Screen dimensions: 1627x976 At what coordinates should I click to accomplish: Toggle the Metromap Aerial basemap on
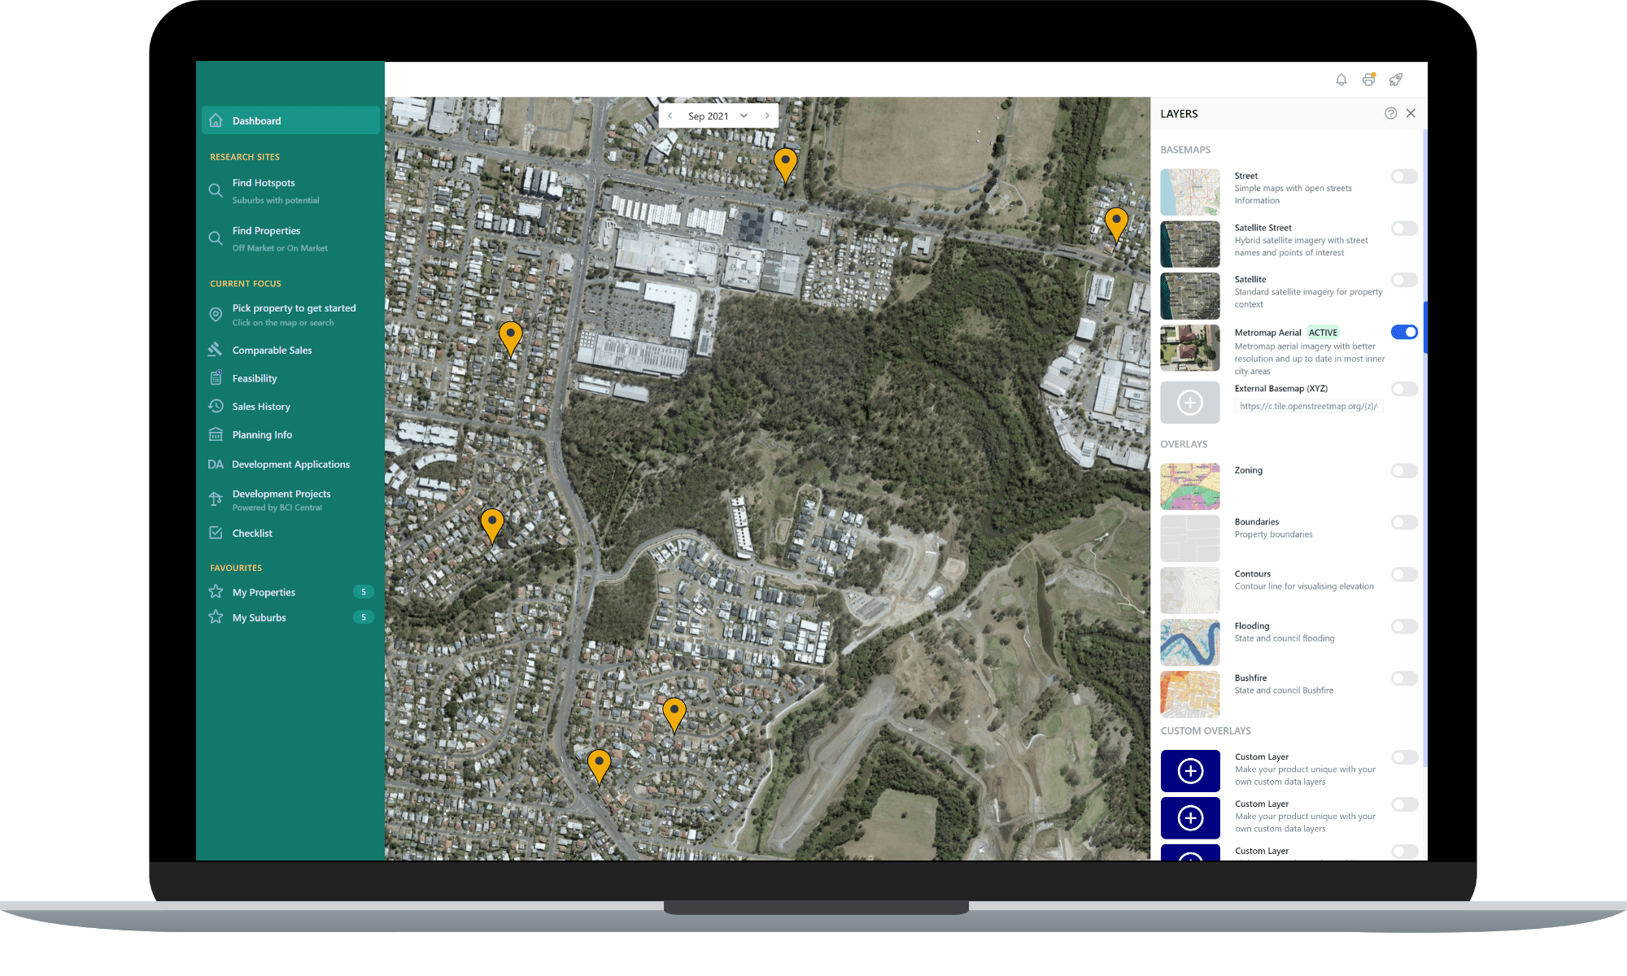(x=1405, y=333)
